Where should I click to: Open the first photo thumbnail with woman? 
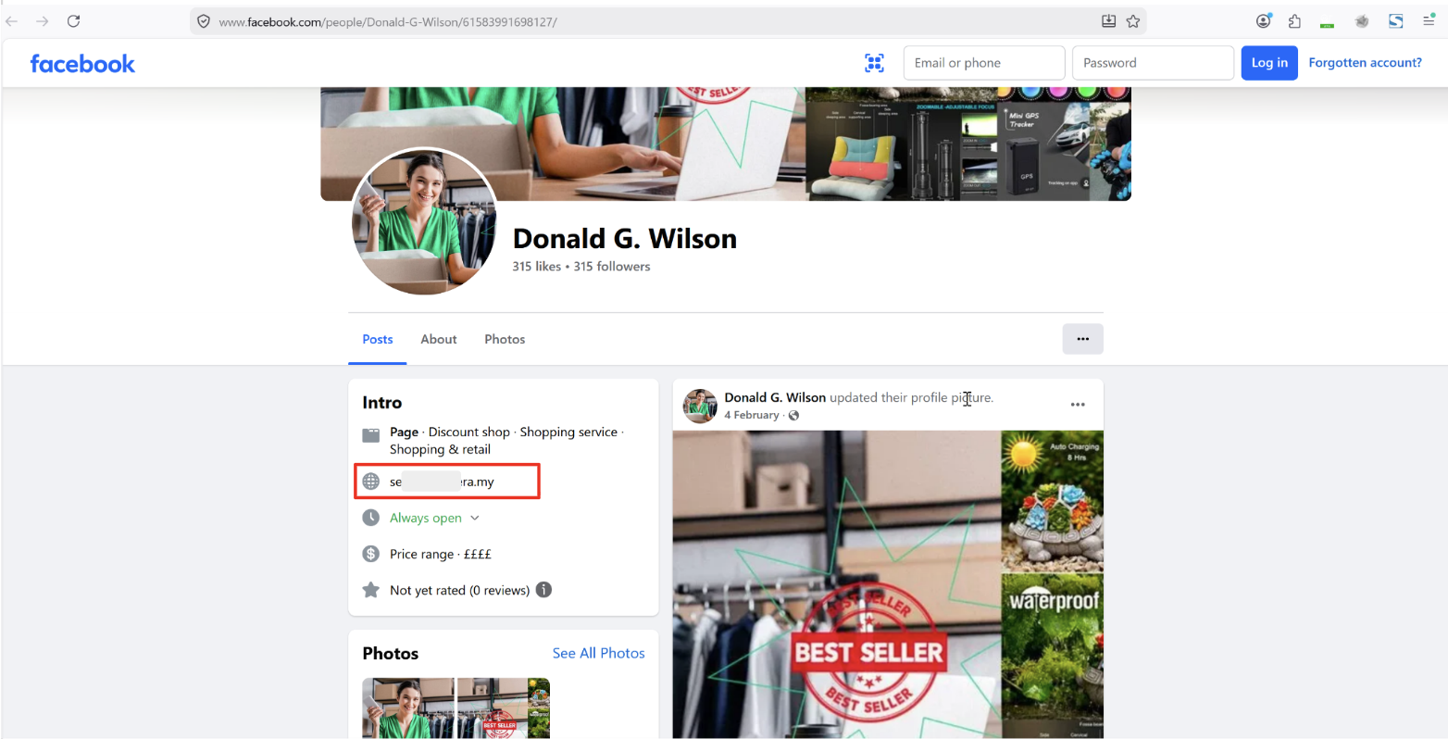pyautogui.click(x=408, y=708)
